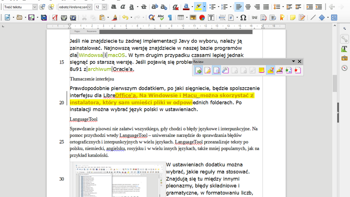This screenshot has width=350, height=197.
Task: Insert a bookmark
Action: pos(282,17)
